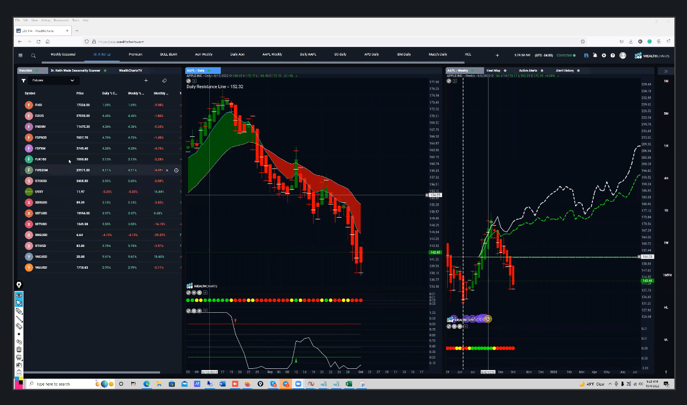
Task: Open the WealthChartsTV panel tab
Action: [131, 70]
